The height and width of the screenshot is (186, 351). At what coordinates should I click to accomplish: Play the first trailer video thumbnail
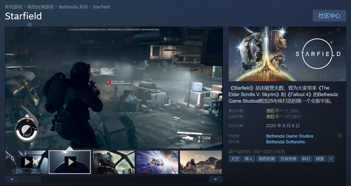(26, 162)
